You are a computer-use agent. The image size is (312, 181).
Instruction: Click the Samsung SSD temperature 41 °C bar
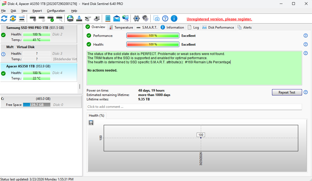point(37,40)
